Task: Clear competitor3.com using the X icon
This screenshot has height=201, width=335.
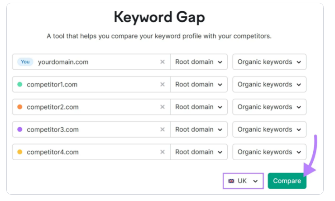Action: click(162, 130)
